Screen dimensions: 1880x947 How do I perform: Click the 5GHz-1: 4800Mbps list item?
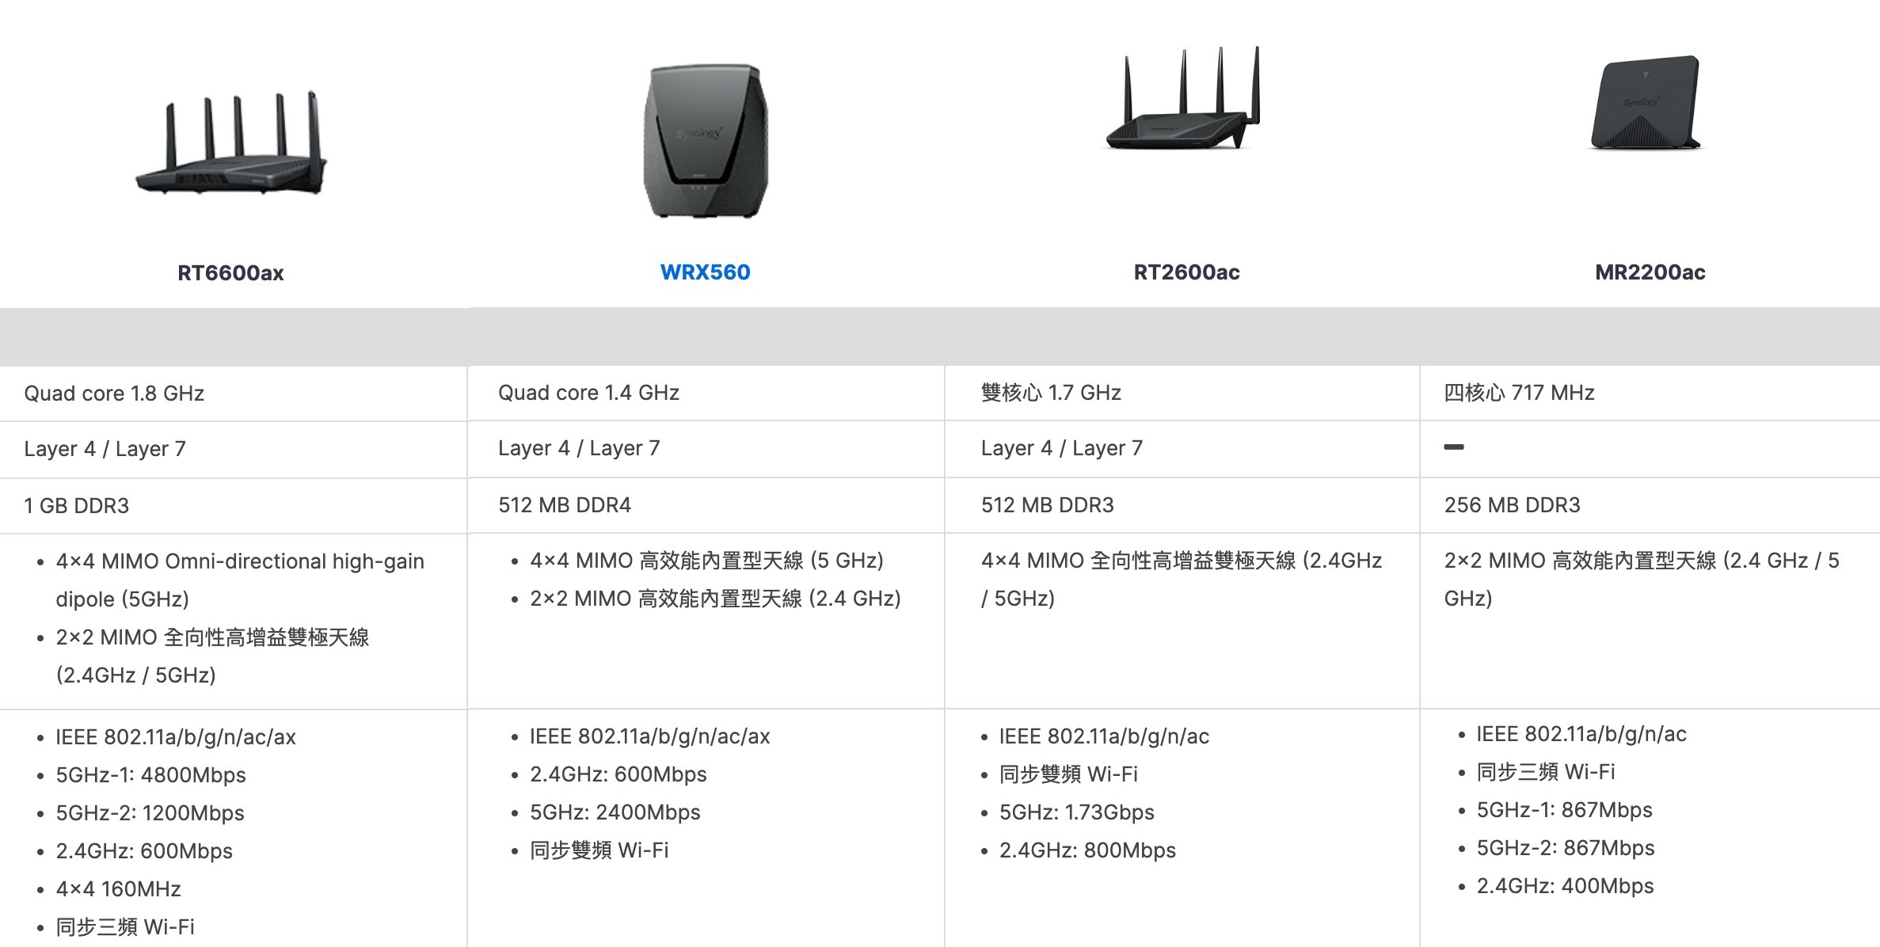150,775
